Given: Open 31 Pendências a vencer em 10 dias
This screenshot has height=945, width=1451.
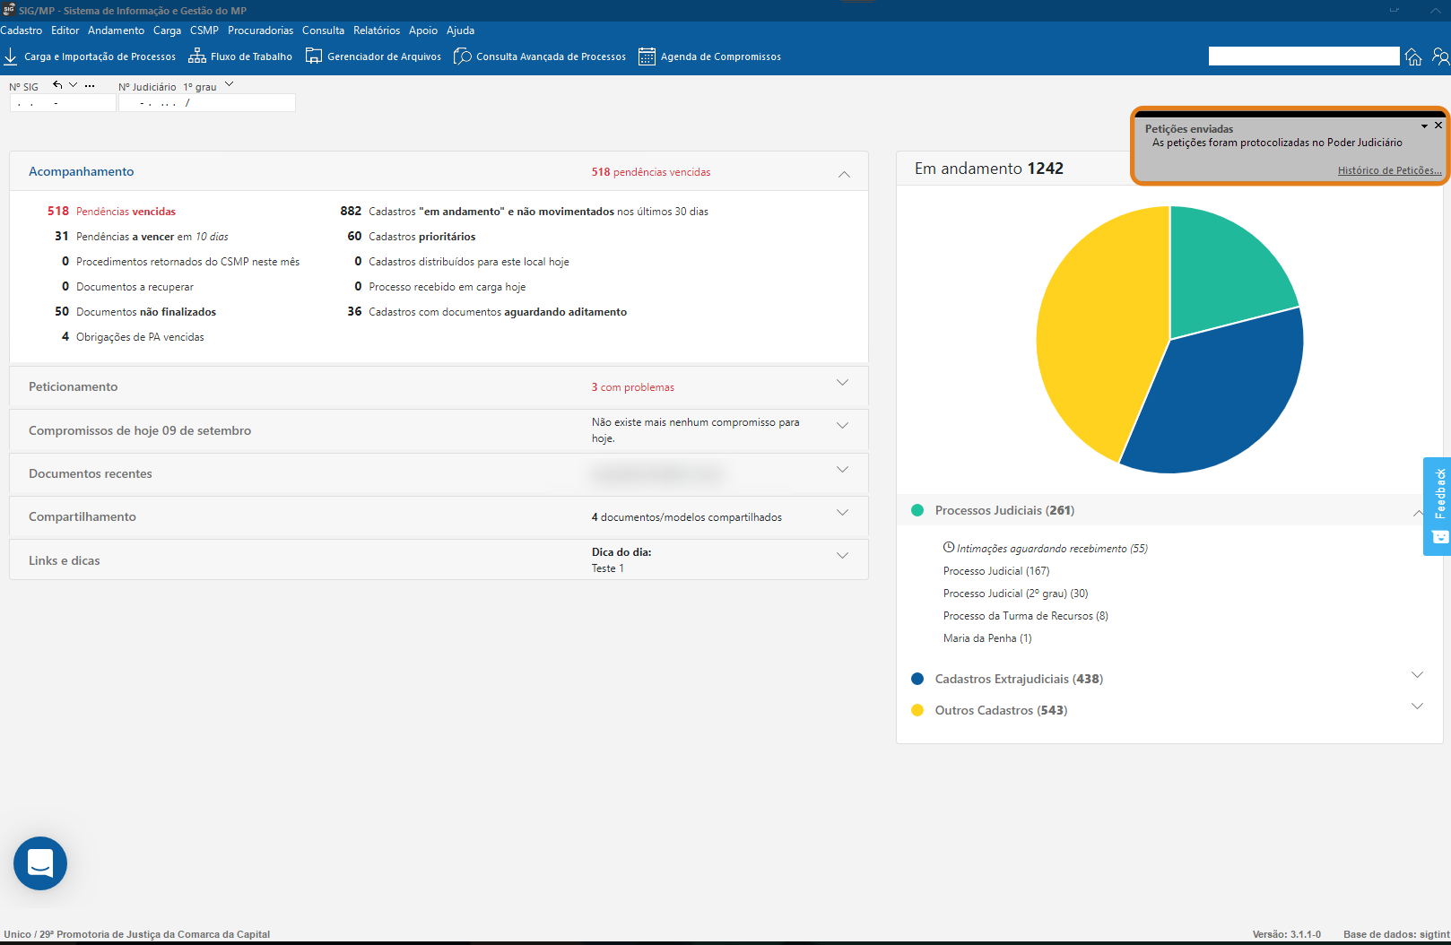Looking at the screenshot, I should 142,237.
